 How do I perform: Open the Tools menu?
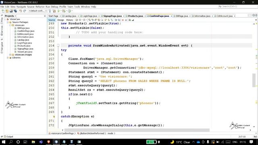point(77,7)
